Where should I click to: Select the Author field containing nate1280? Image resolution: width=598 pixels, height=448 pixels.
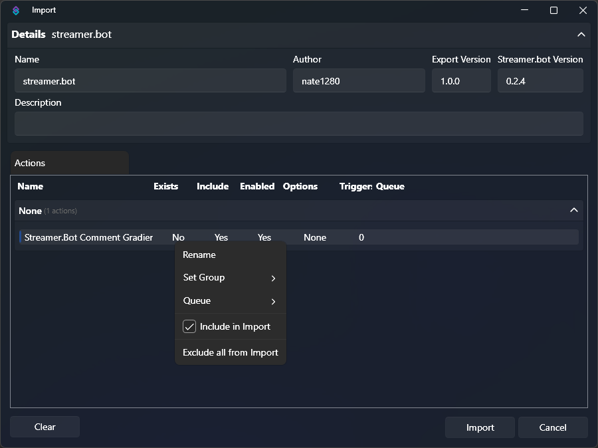pyautogui.click(x=359, y=80)
